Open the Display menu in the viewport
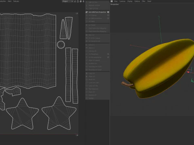 [130, 1]
